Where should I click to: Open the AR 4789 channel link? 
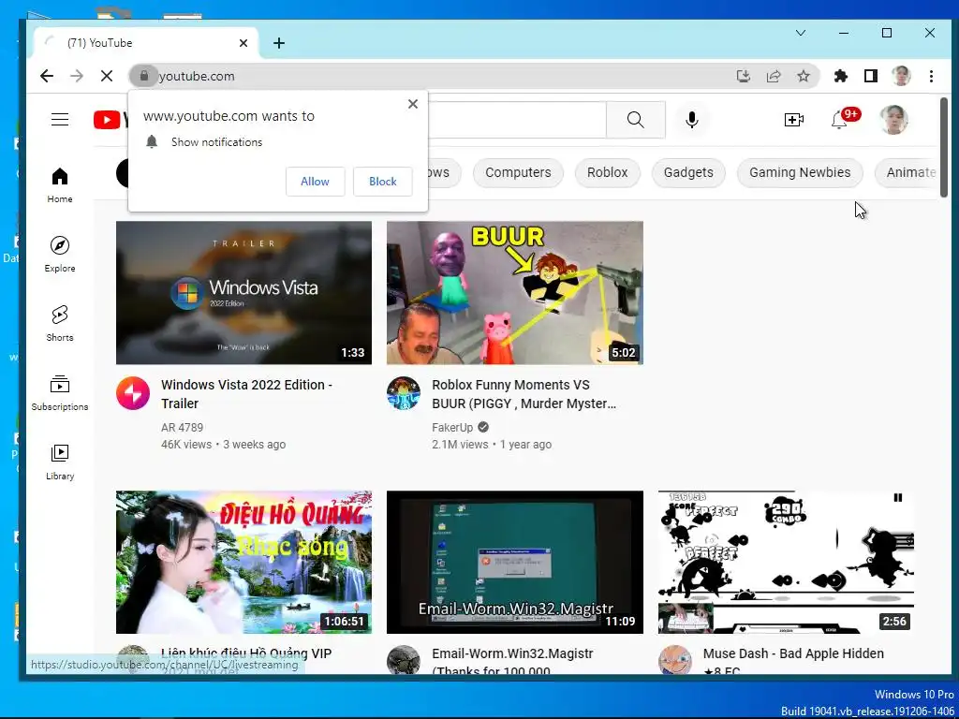click(x=183, y=427)
